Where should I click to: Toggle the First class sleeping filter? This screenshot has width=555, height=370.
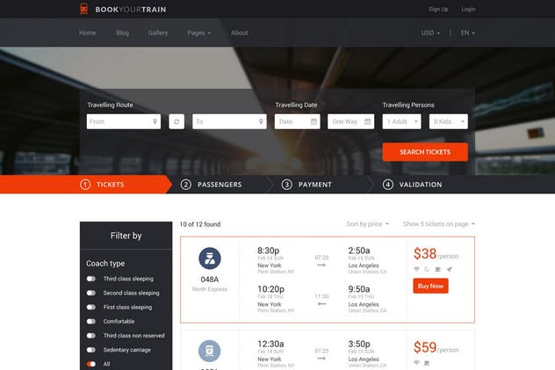point(91,307)
